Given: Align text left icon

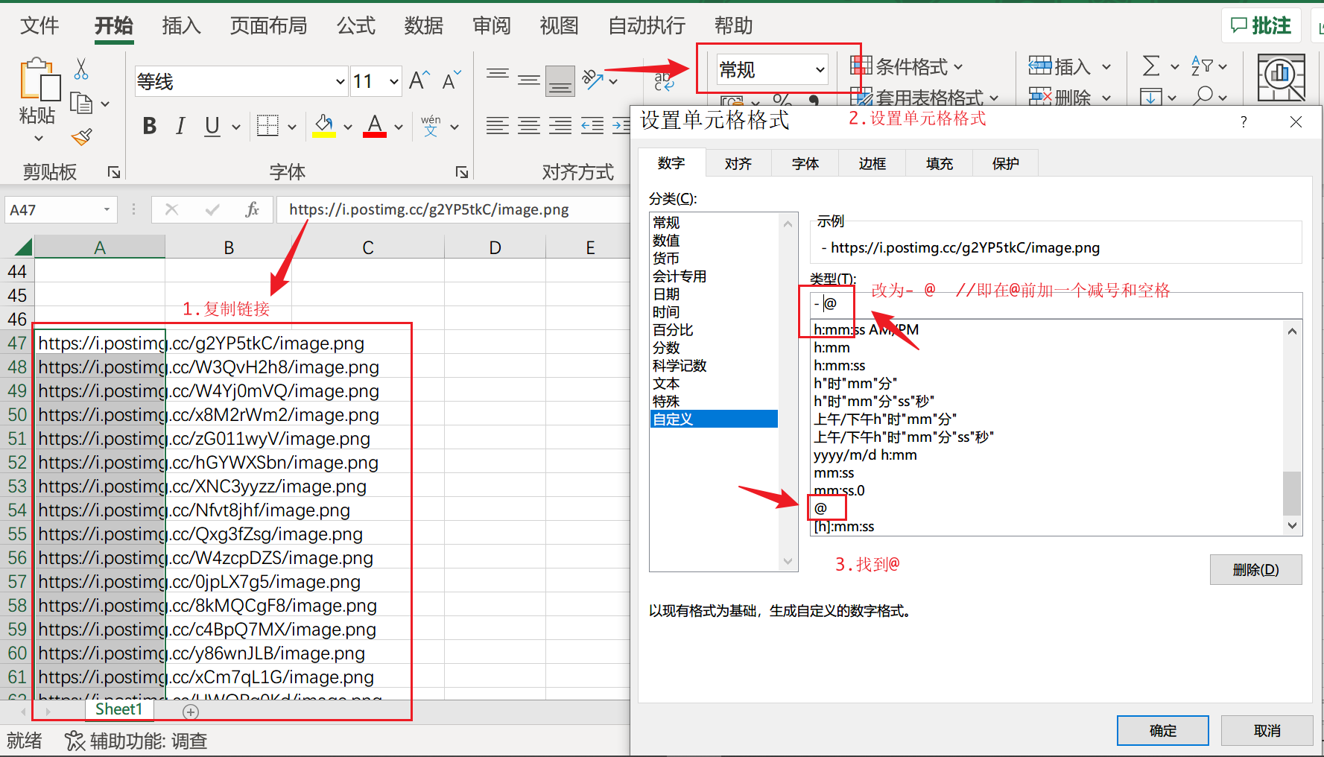Looking at the screenshot, I should (497, 126).
